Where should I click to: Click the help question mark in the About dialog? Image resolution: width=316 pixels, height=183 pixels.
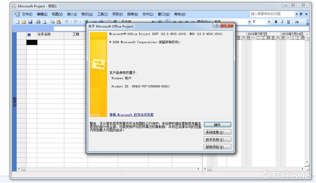pyautogui.click(x=217, y=25)
